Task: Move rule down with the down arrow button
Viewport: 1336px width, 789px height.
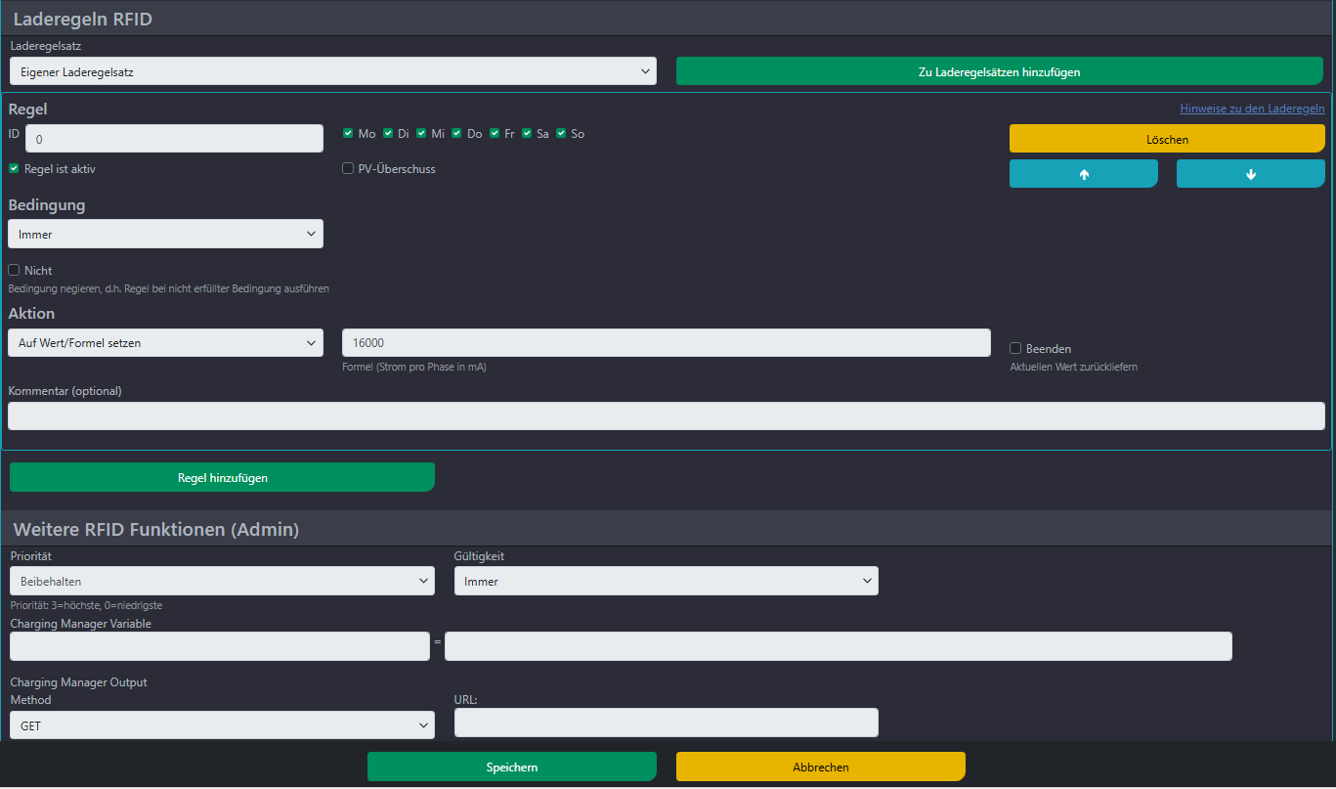Action: point(1250,174)
